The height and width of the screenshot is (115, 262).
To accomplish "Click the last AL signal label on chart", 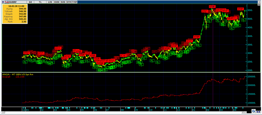I will 244,20.
